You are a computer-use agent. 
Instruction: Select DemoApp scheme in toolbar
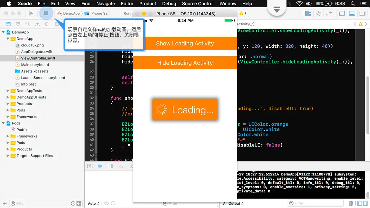[x=68, y=13]
